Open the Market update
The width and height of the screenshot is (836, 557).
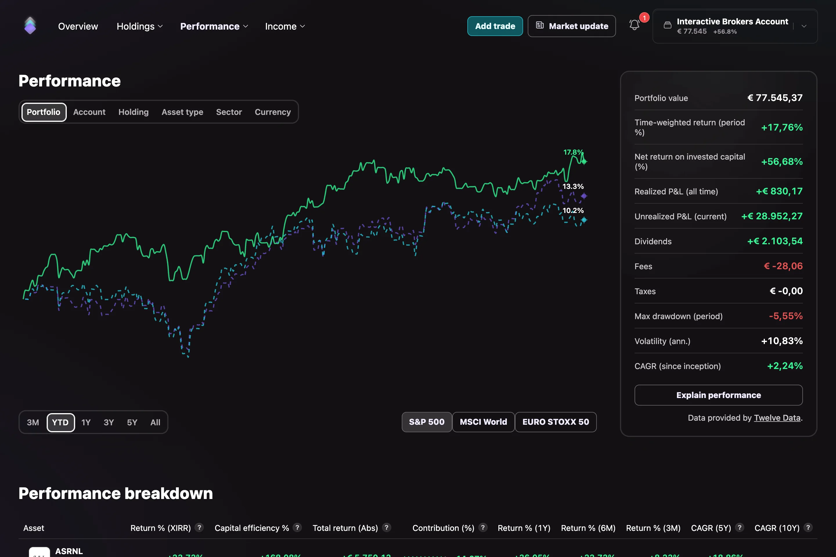point(572,26)
